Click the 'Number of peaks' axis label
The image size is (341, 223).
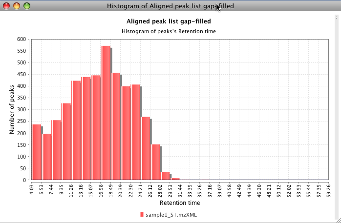tap(12, 109)
